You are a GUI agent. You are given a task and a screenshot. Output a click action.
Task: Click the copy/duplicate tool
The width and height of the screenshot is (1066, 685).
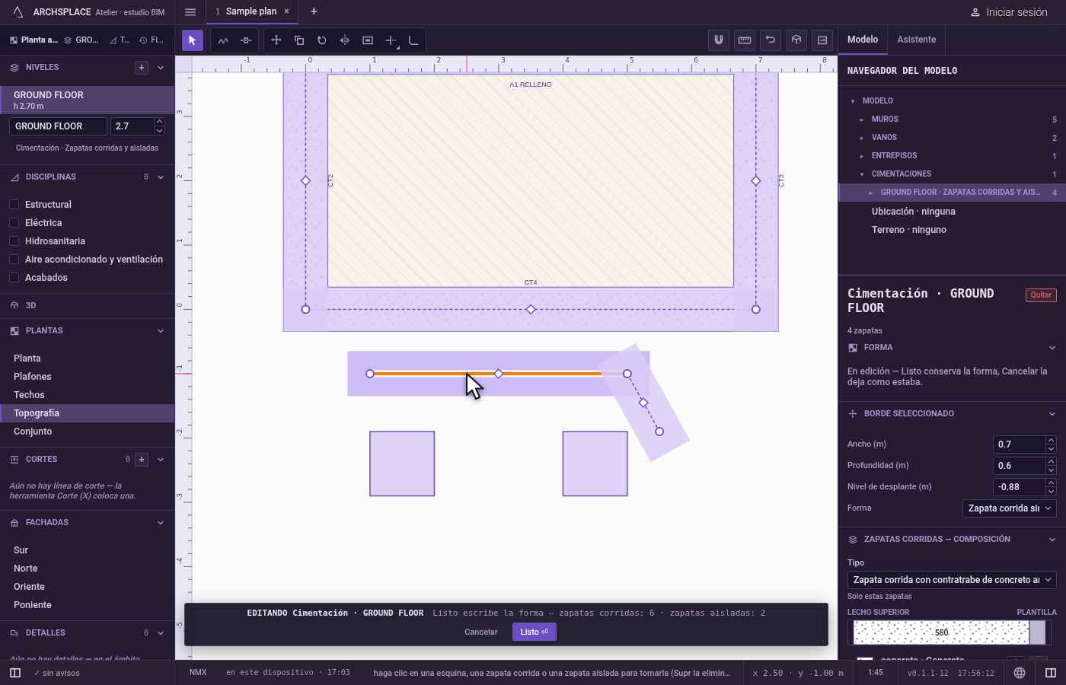[x=299, y=40]
